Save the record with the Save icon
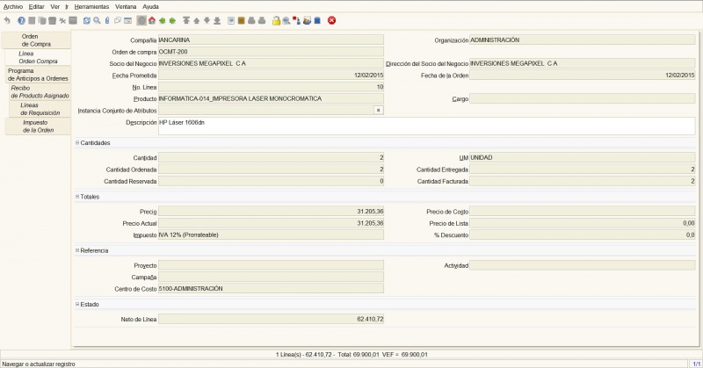 click(73, 20)
